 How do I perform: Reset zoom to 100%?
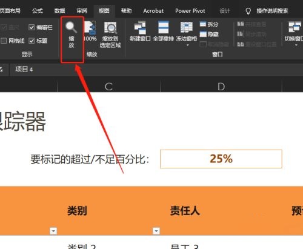[90, 32]
